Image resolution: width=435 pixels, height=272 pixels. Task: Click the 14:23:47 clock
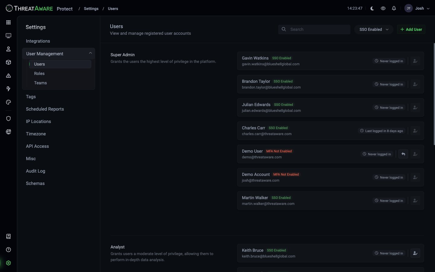[x=355, y=8]
